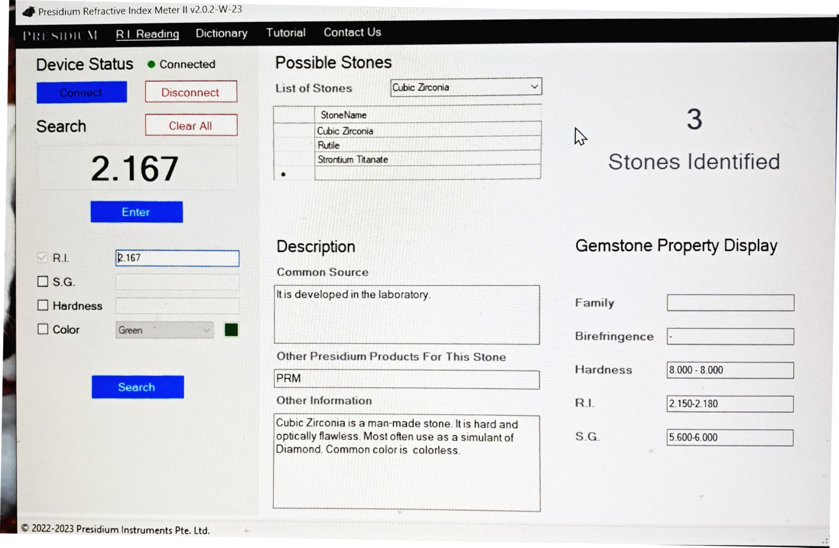Click the dark green color swatch

tap(231, 329)
